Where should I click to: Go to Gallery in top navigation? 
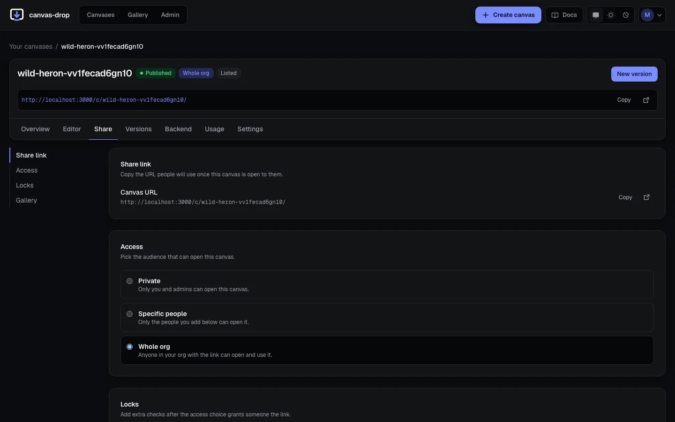click(138, 15)
